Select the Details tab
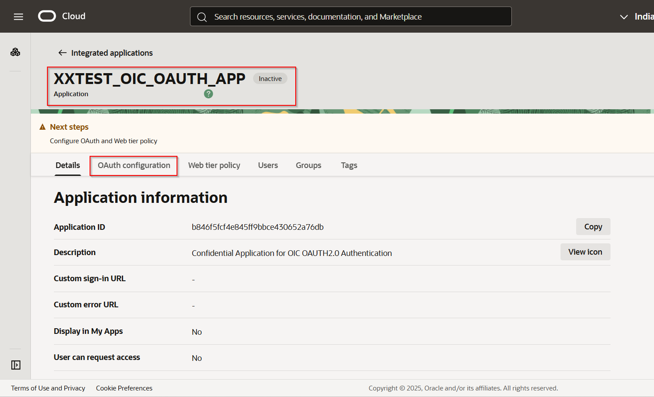Image resolution: width=654 pixels, height=397 pixels. pyautogui.click(x=68, y=165)
